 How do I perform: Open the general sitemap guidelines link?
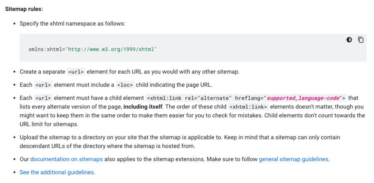click(293, 159)
